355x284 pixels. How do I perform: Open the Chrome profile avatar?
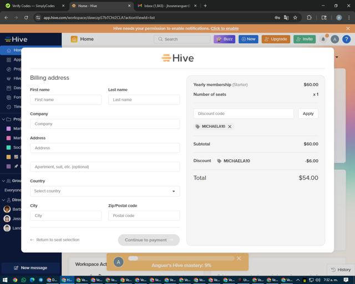[x=339, y=18]
